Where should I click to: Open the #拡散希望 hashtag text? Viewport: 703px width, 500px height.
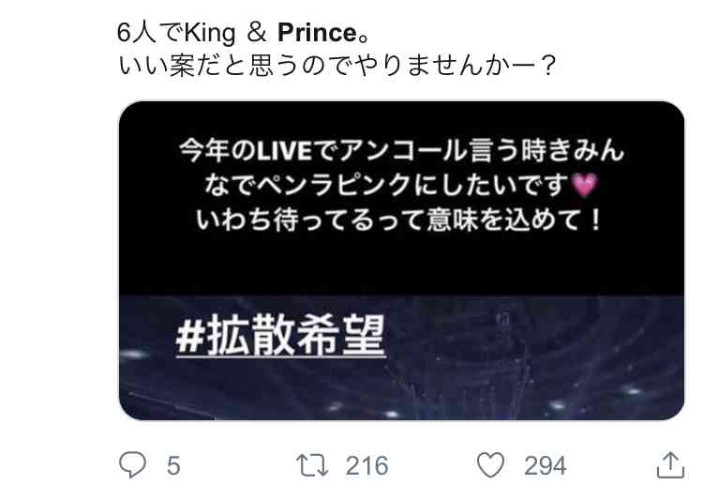pyautogui.click(x=280, y=335)
